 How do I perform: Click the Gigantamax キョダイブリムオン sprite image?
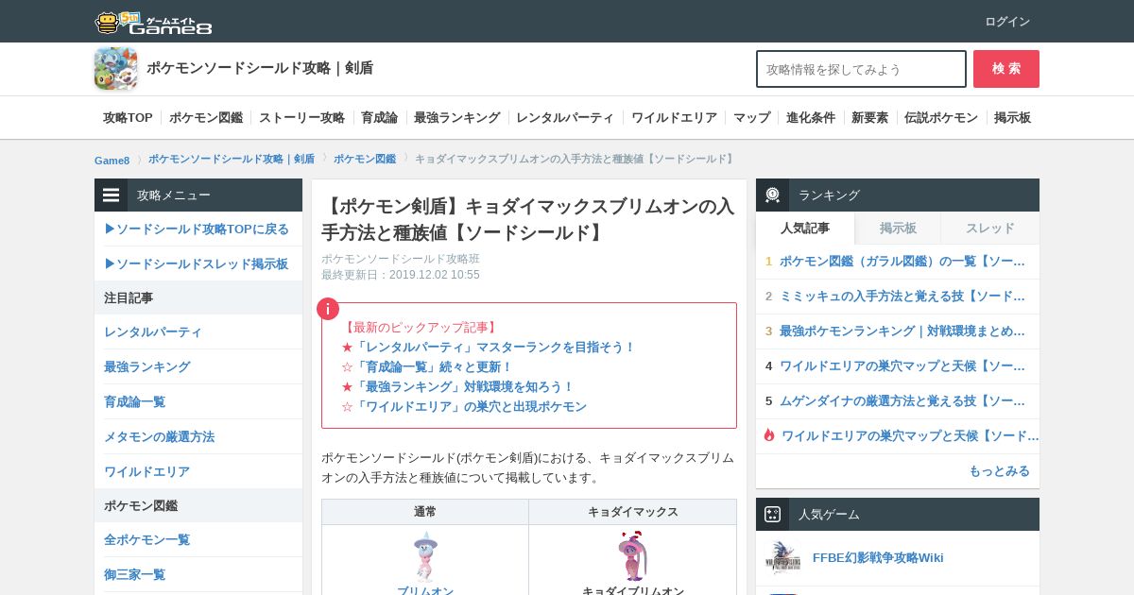[632, 555]
